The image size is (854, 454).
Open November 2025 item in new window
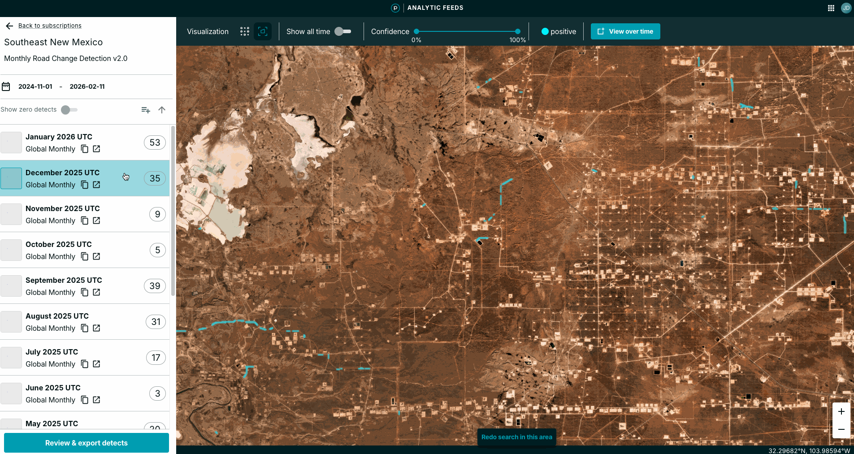(x=96, y=221)
